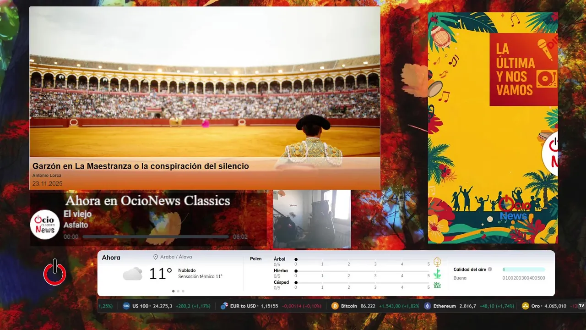Click the info icon next to Calidad del aire
The image size is (586, 330).
tap(490, 269)
